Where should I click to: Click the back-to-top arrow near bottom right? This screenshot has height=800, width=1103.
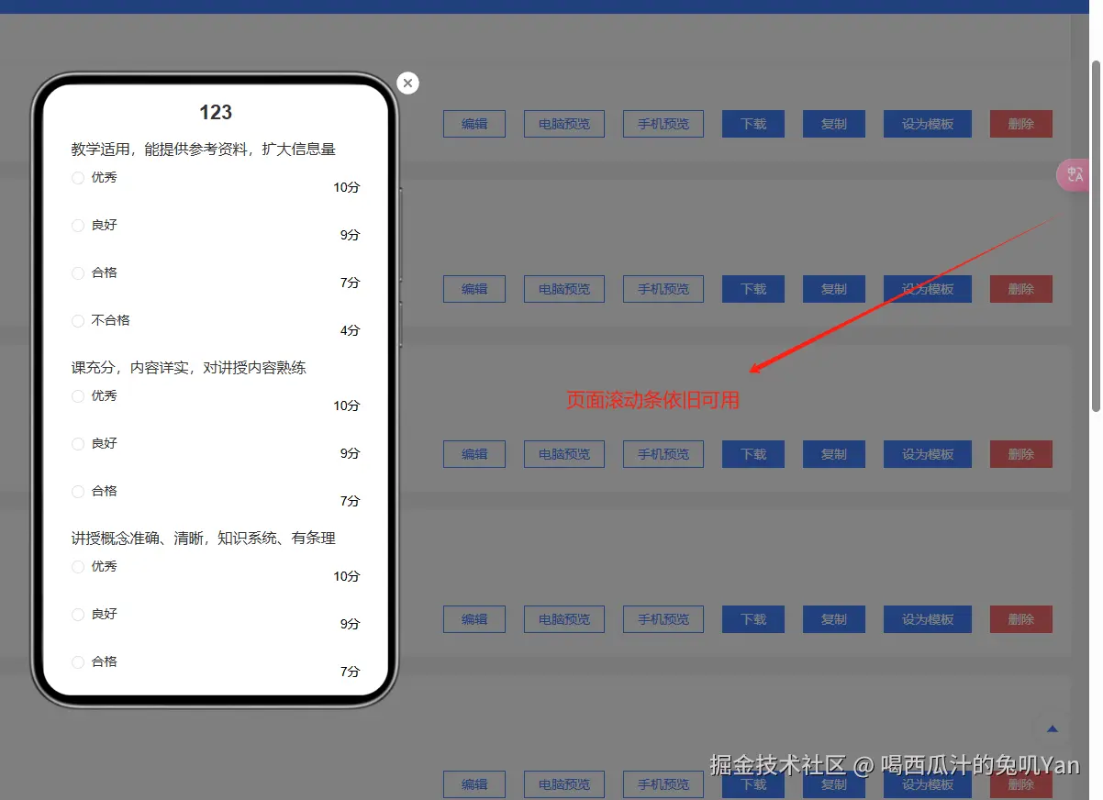[1052, 729]
